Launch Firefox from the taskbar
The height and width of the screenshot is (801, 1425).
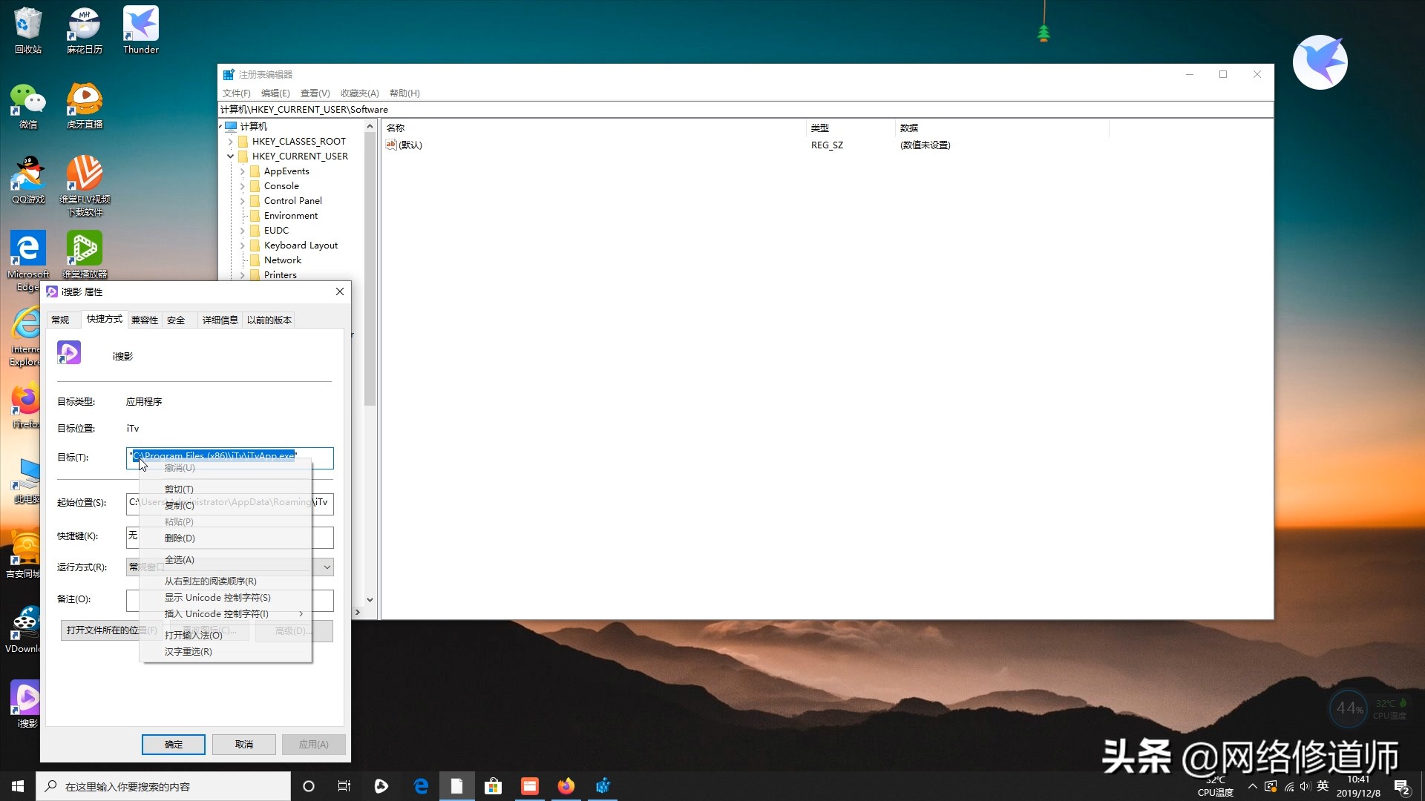tap(566, 785)
